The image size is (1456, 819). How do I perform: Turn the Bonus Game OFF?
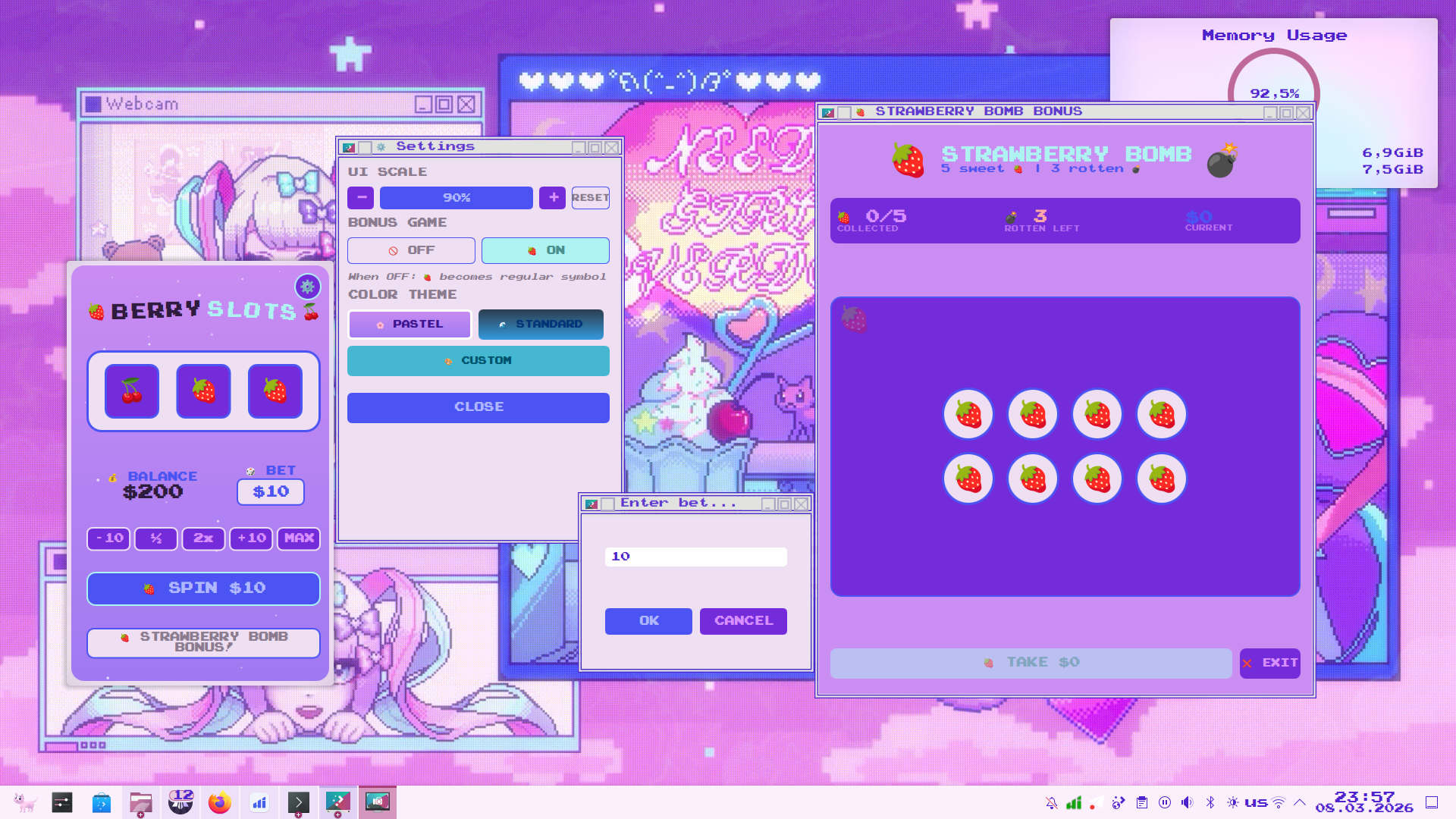click(411, 250)
